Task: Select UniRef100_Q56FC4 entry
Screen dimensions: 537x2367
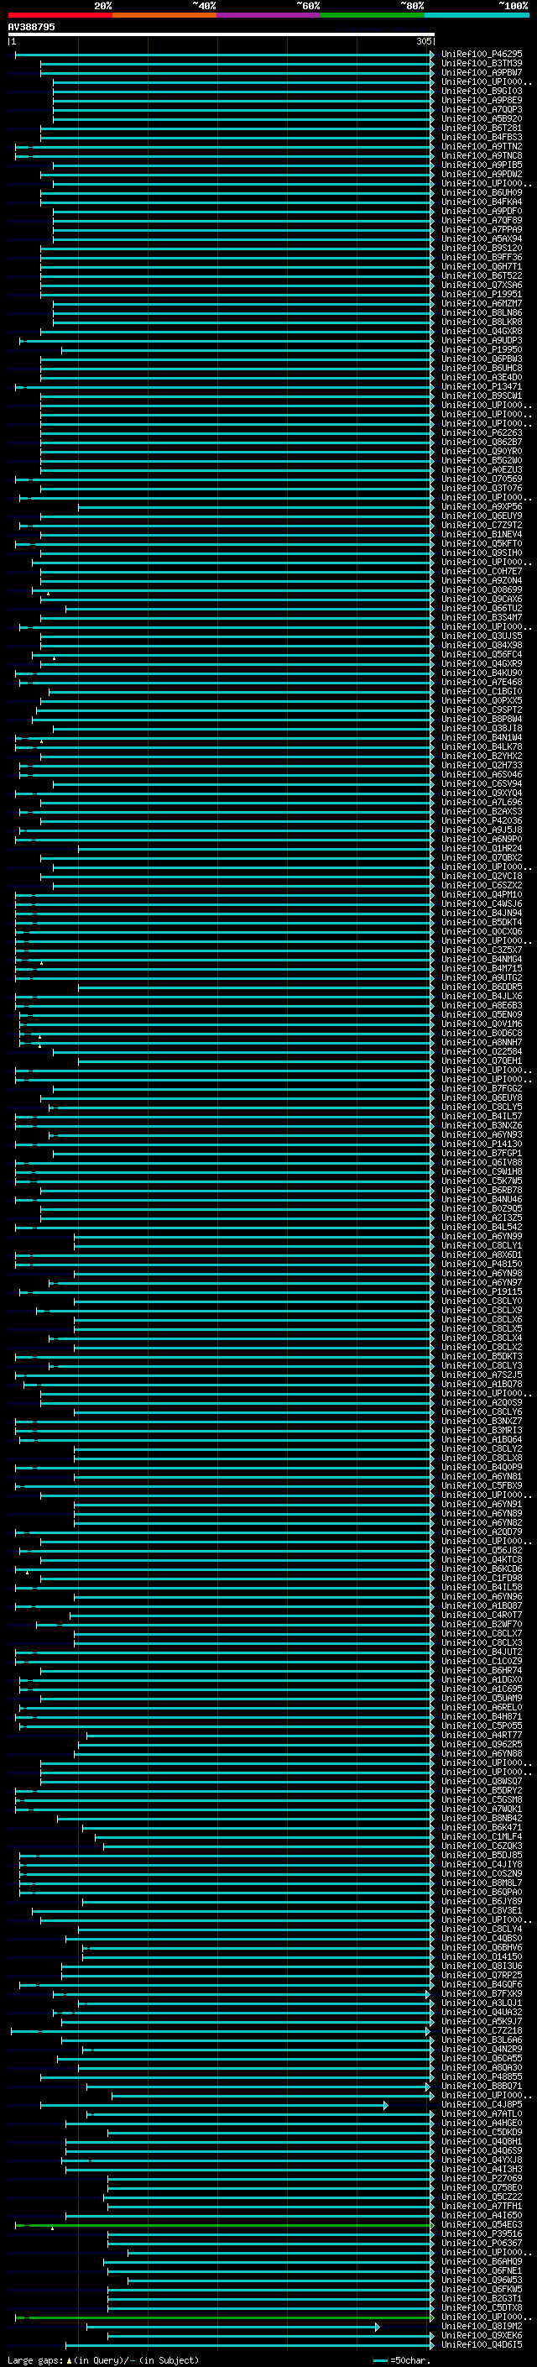Action: [482, 655]
